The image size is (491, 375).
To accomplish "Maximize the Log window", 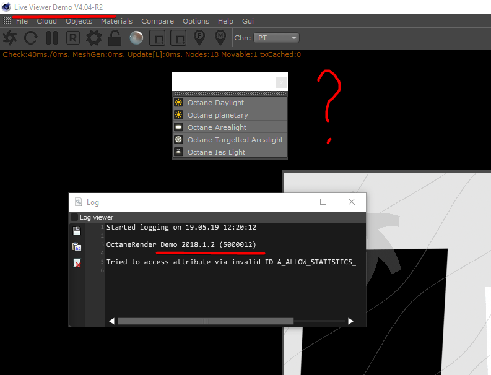I will [x=323, y=202].
